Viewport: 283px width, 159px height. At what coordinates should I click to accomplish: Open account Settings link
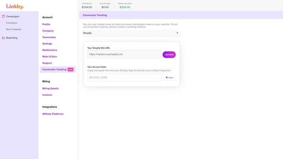point(47,43)
